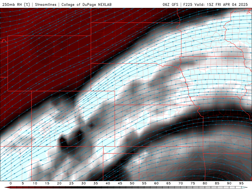Viewport: 252px width, 189px height.
Task: Select the 50 value on the color scale
Action: pos(132,183)
